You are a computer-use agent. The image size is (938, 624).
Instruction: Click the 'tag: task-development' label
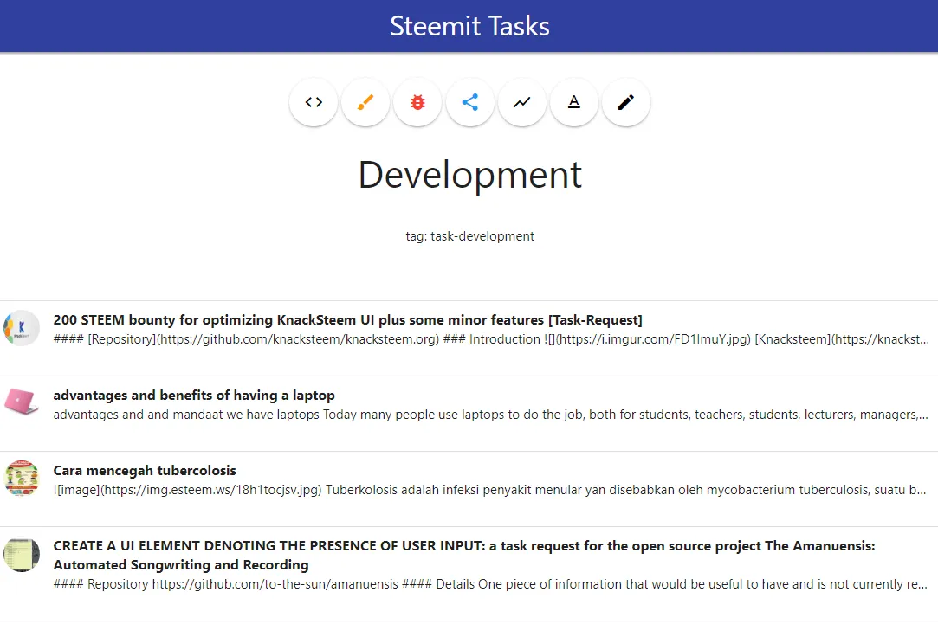point(469,236)
